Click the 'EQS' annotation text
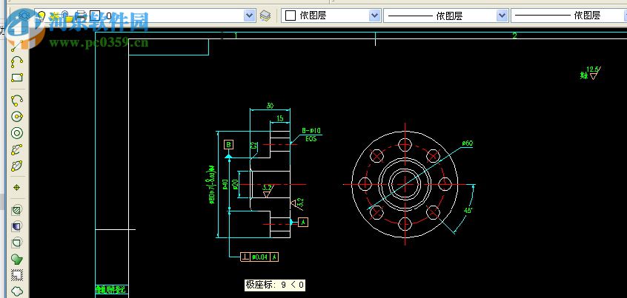Screen dimensions: 627x298 [311, 139]
